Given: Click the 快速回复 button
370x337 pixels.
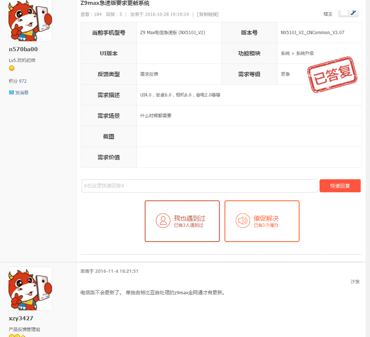Looking at the screenshot, I should (340, 186).
